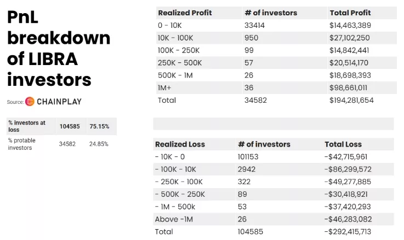Image resolution: width=404 pixels, height=240 pixels.
Task: Click the 75.15% investors at loss value
Action: pyautogui.click(x=99, y=126)
